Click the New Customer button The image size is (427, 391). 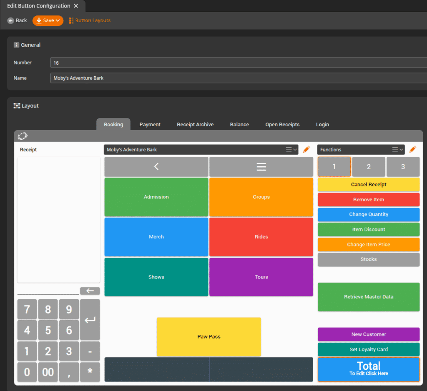coord(369,334)
